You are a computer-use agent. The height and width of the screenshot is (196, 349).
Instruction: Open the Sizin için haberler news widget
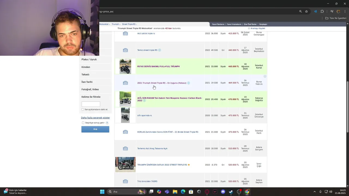pyautogui.click(x=15, y=192)
